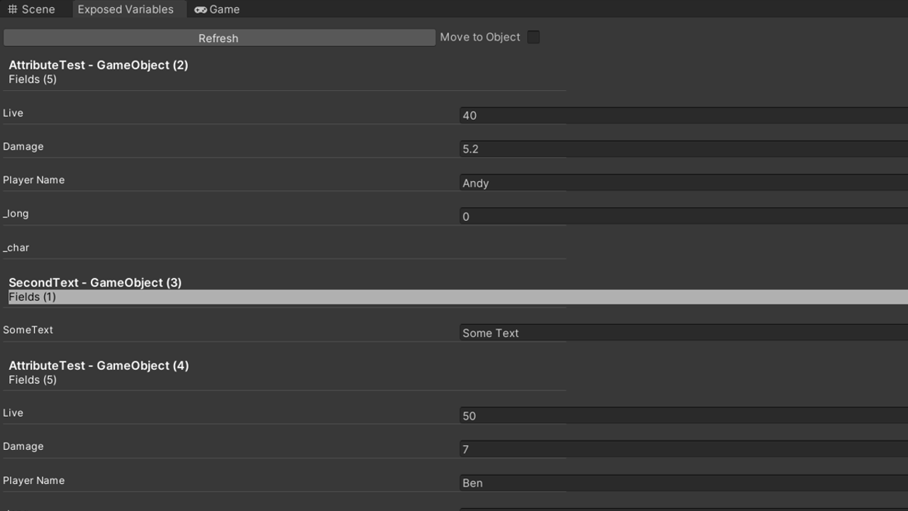Image resolution: width=908 pixels, height=511 pixels.
Task: Select the AttributeTest - GameObject (4) header
Action: (99, 366)
